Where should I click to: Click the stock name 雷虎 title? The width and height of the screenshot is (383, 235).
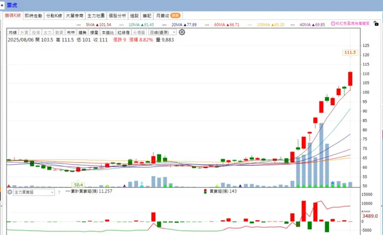(x=12, y=5)
